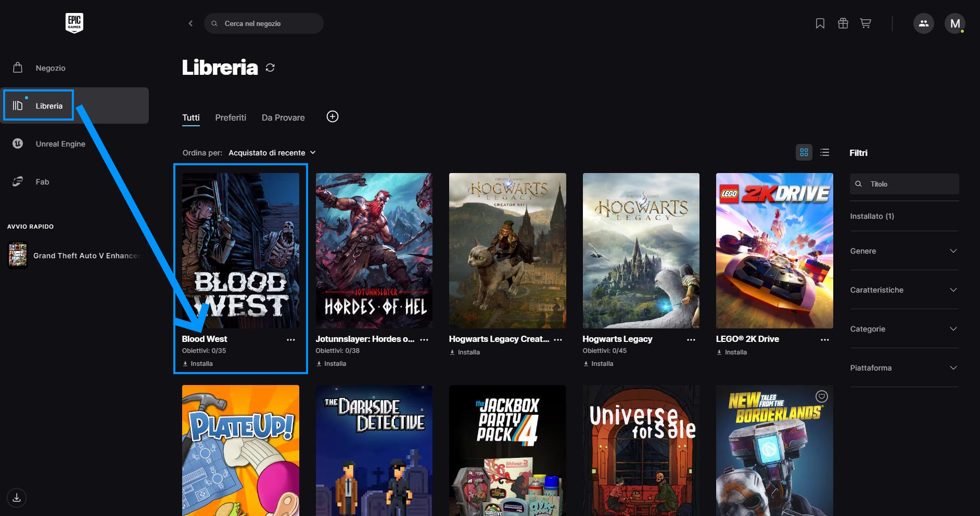Viewport: 980px width, 516px height.
Task: Switch to list view
Action: click(x=824, y=152)
